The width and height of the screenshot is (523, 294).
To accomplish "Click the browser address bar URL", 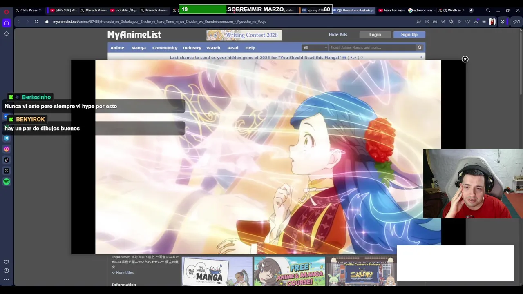I will (x=159, y=22).
